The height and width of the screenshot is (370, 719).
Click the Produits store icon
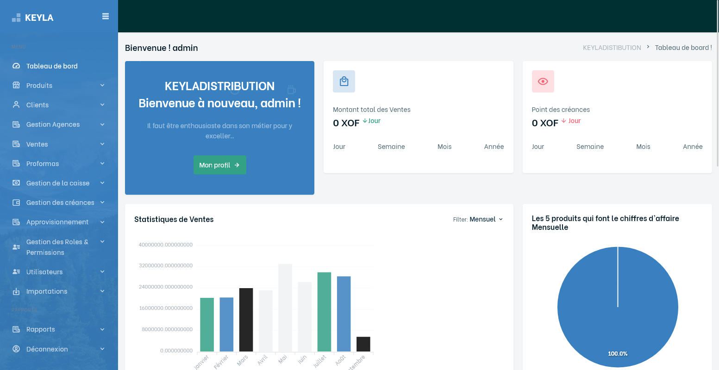click(x=16, y=86)
